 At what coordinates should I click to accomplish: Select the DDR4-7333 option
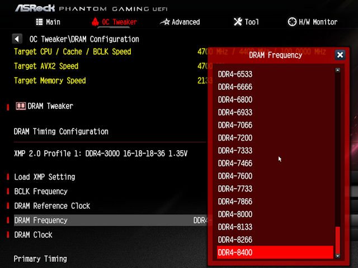tap(275, 151)
